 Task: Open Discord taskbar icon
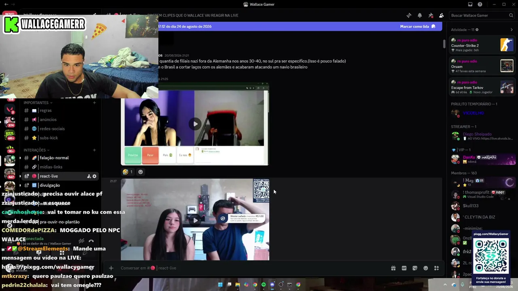tap(272, 285)
